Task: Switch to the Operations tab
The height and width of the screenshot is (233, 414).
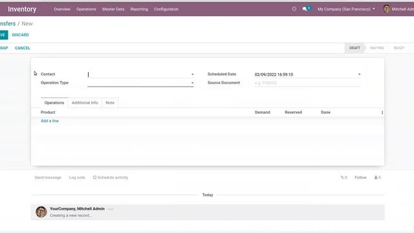Action: pos(54,103)
